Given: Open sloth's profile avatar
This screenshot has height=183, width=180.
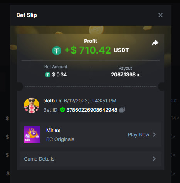Looking at the screenshot, I should coord(32,106).
